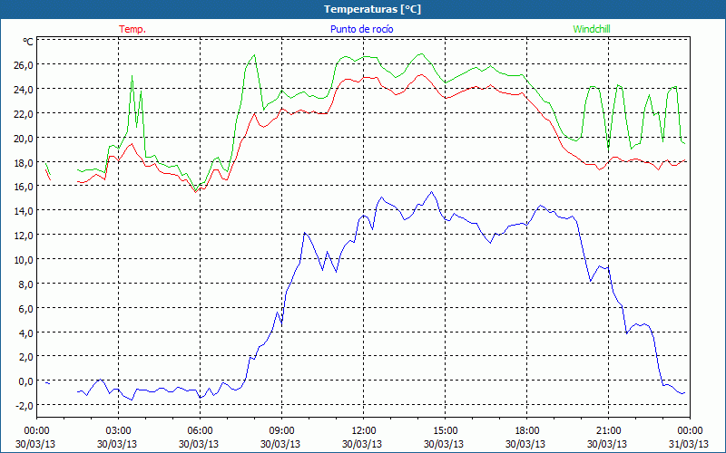726x453 pixels.
Task: Click the 21:00 time axis label
Action: [608, 431]
